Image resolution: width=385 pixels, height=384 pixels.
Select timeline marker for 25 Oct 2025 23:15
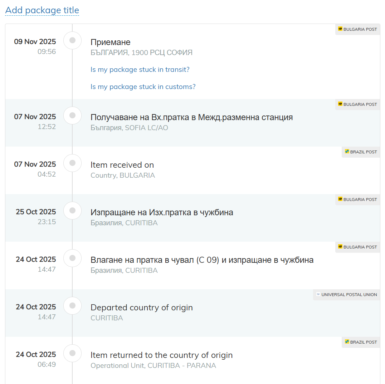pos(72,211)
